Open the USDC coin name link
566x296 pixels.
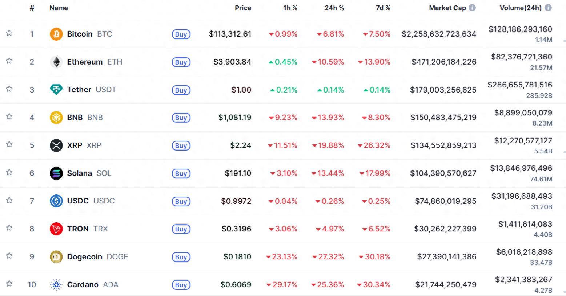click(78, 201)
